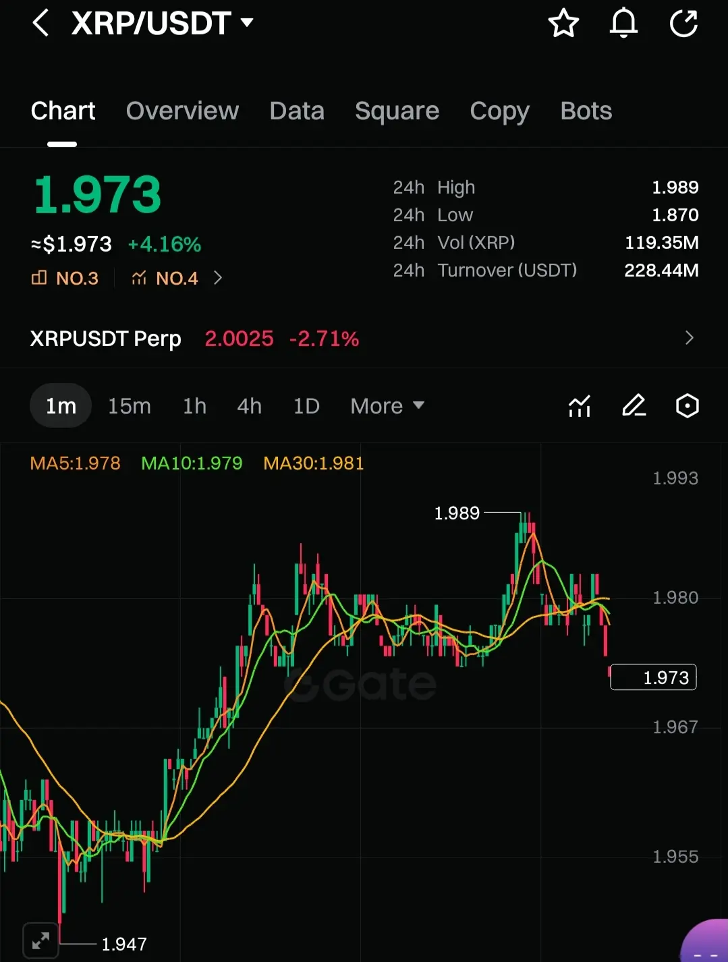The image size is (728, 962).
Task: Select the 1m timeframe
Action: point(61,406)
